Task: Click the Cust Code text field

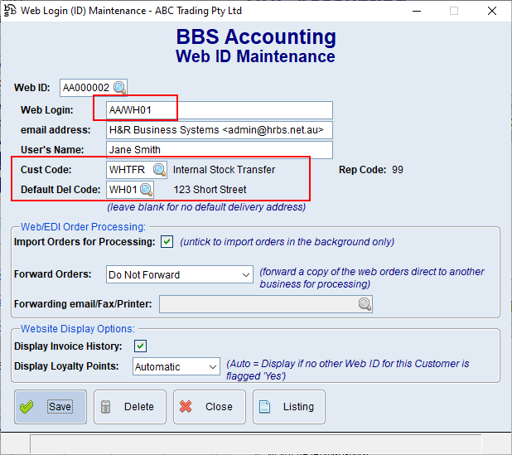Action: pyautogui.click(x=128, y=170)
